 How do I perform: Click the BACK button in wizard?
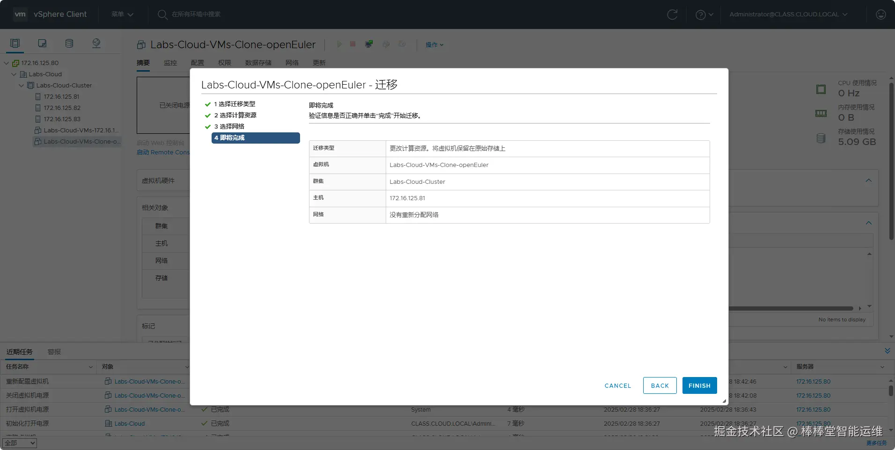pyautogui.click(x=660, y=385)
